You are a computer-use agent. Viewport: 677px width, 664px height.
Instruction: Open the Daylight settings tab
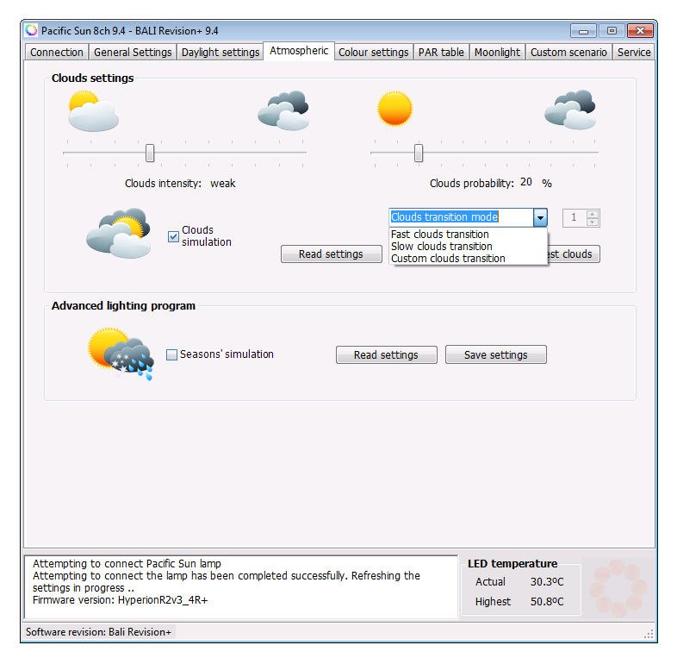pos(220,53)
